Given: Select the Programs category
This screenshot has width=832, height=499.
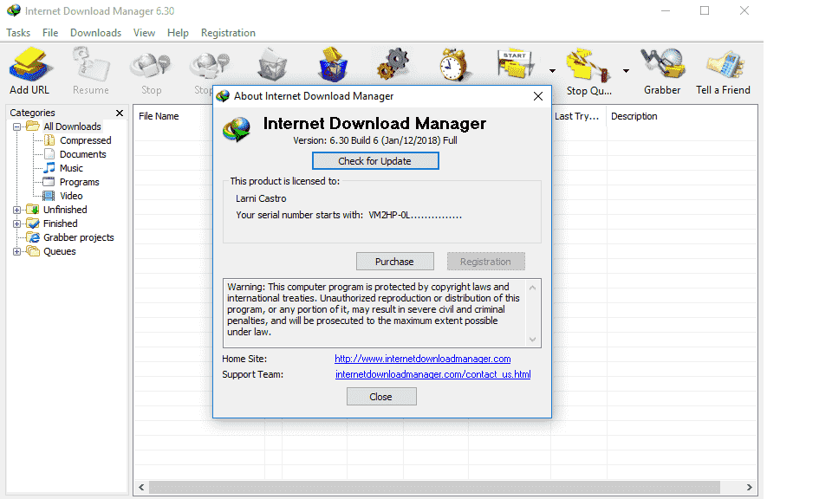Looking at the screenshot, I should [x=79, y=182].
